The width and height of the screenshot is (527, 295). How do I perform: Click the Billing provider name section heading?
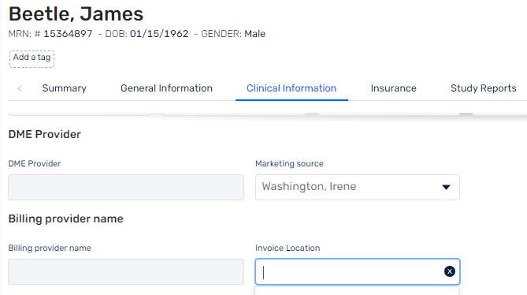[66, 219]
